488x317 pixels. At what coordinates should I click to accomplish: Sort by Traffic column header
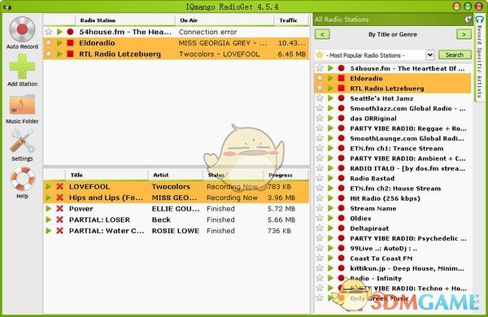(x=290, y=20)
